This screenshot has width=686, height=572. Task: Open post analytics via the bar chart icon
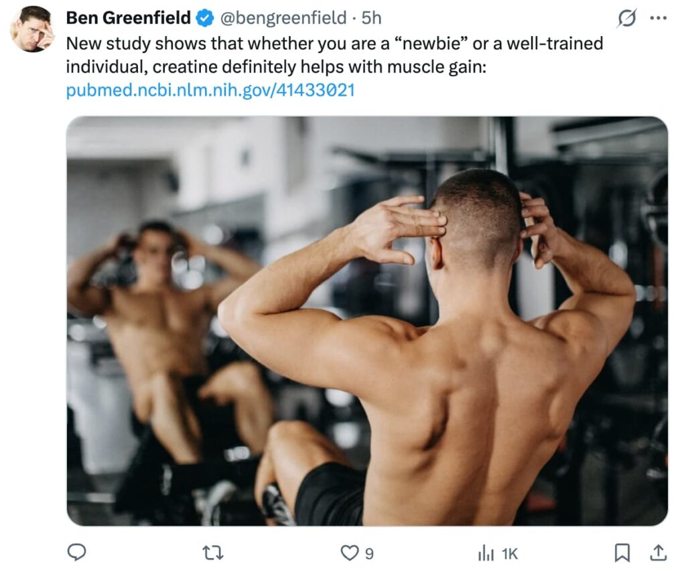tap(486, 554)
